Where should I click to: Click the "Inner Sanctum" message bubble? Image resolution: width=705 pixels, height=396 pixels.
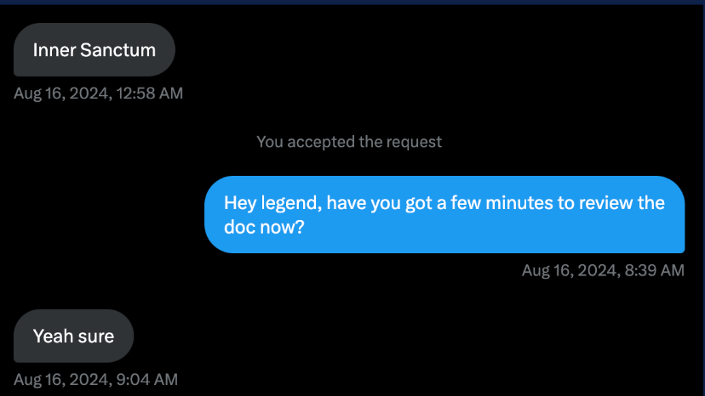pyautogui.click(x=94, y=50)
